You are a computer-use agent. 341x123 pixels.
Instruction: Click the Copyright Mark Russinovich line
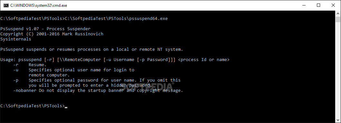52,34
